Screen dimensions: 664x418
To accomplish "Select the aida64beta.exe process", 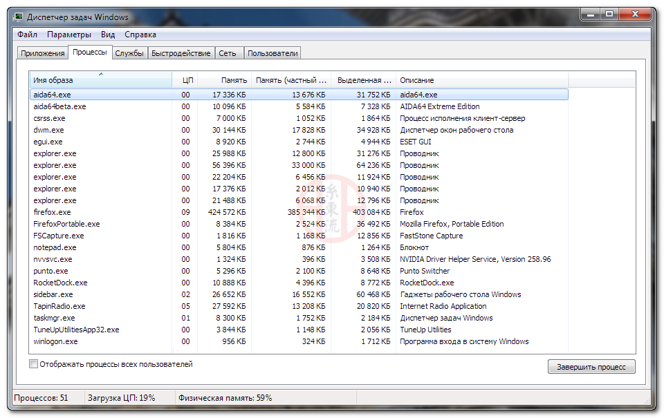I will [299, 106].
